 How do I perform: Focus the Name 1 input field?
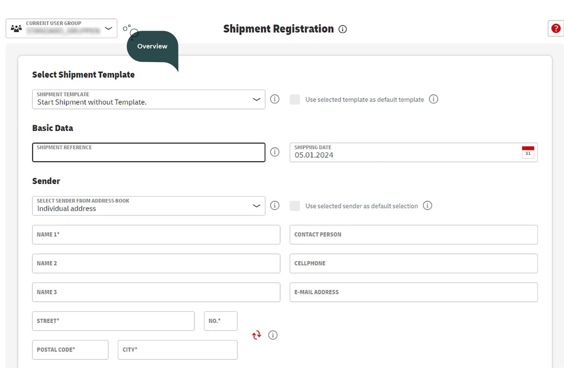click(156, 235)
